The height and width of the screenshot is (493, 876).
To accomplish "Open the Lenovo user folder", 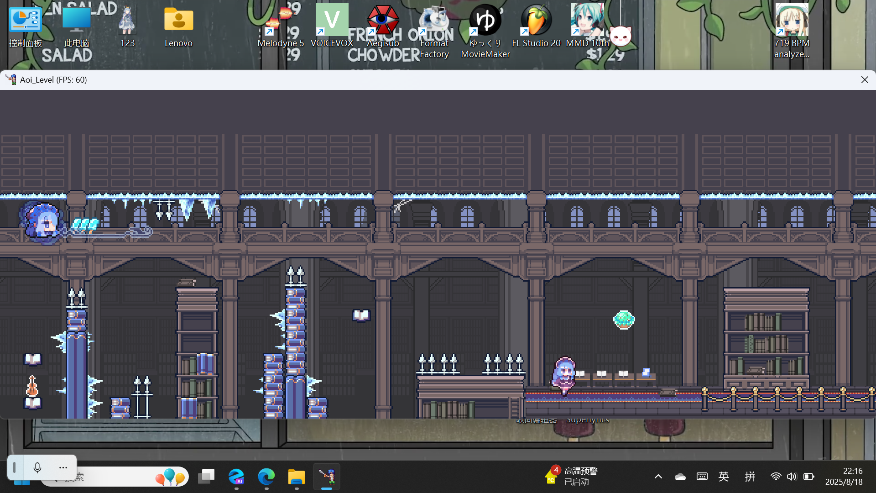I will click(x=178, y=26).
